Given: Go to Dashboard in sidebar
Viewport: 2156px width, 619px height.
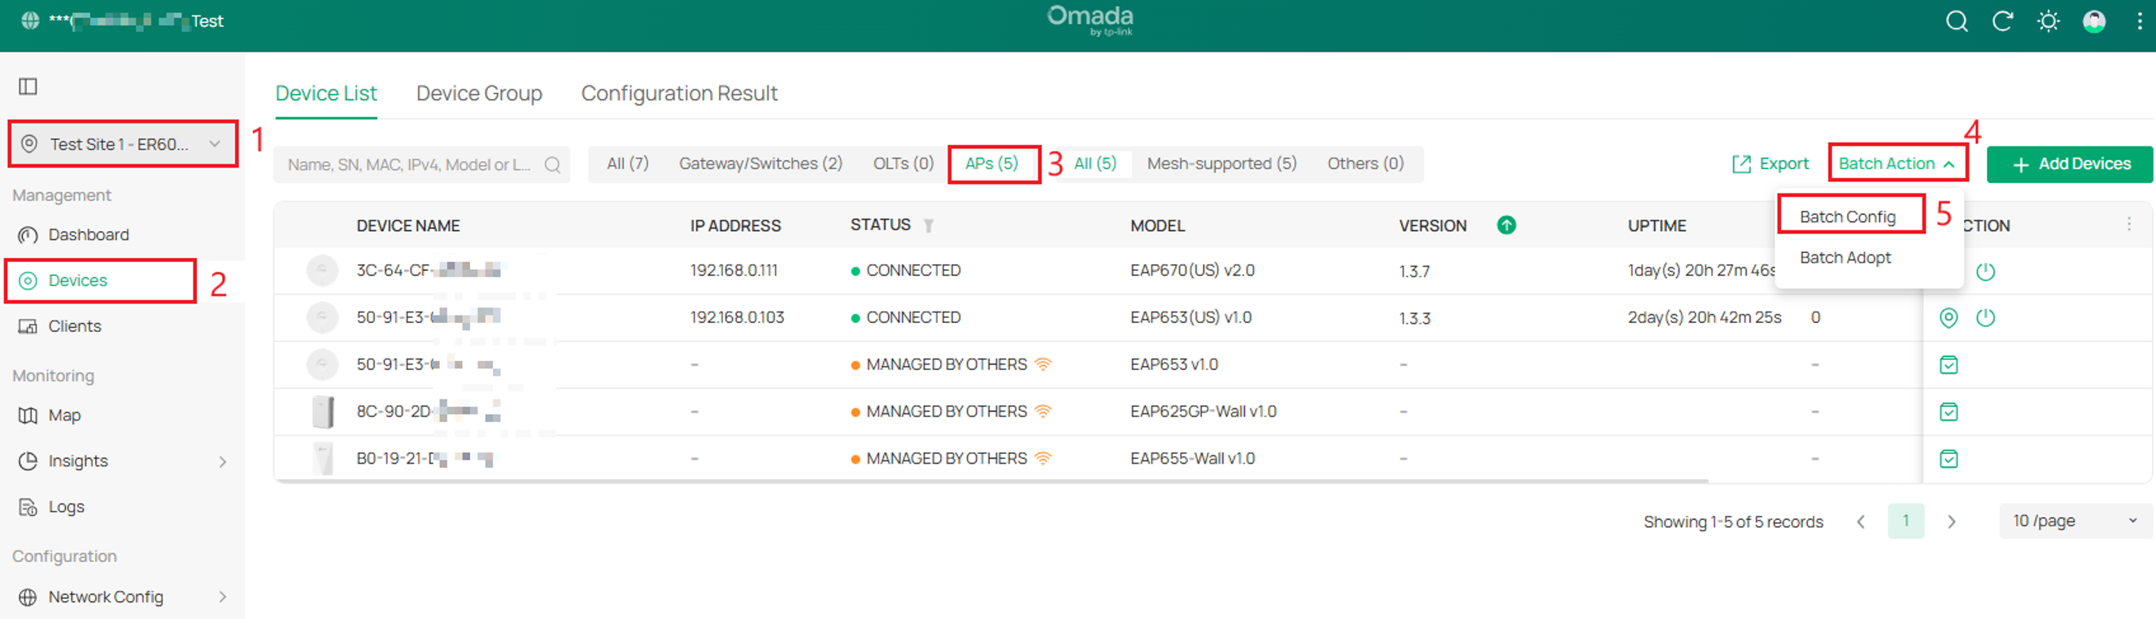Looking at the screenshot, I should click(88, 234).
